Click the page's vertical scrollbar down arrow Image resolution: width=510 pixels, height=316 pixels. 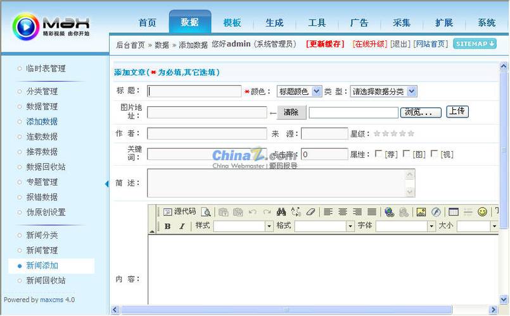point(504,299)
